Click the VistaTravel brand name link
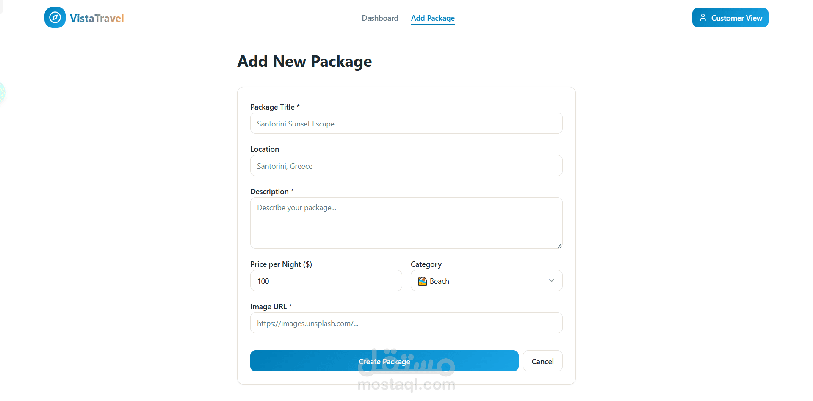 click(97, 18)
